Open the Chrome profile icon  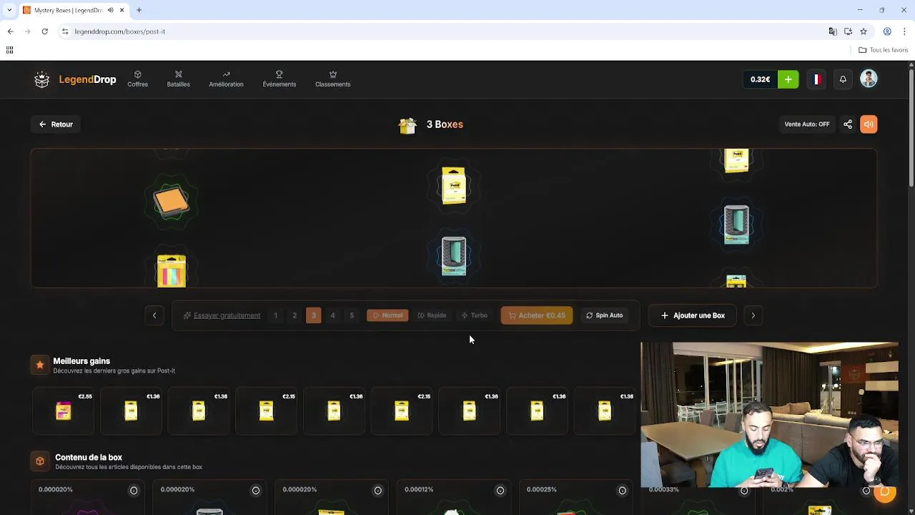tap(887, 31)
